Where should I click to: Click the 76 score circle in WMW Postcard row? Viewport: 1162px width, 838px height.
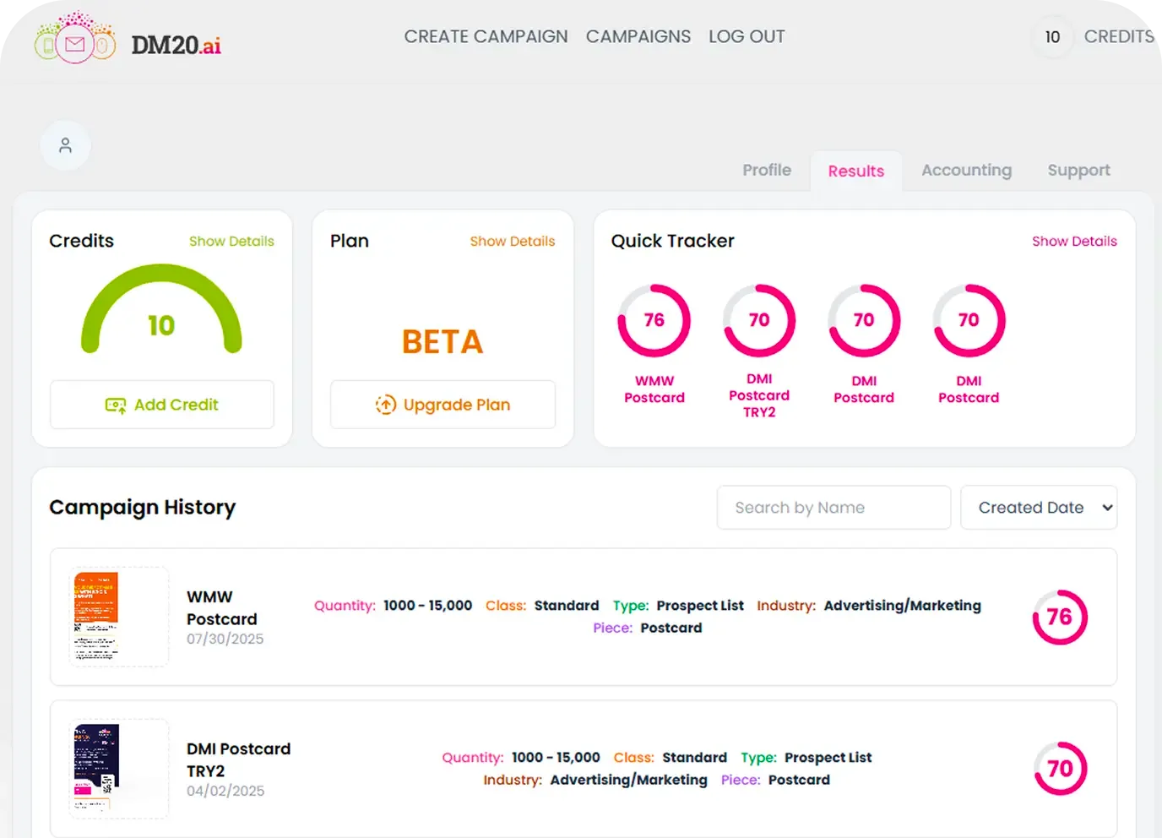1060,618
